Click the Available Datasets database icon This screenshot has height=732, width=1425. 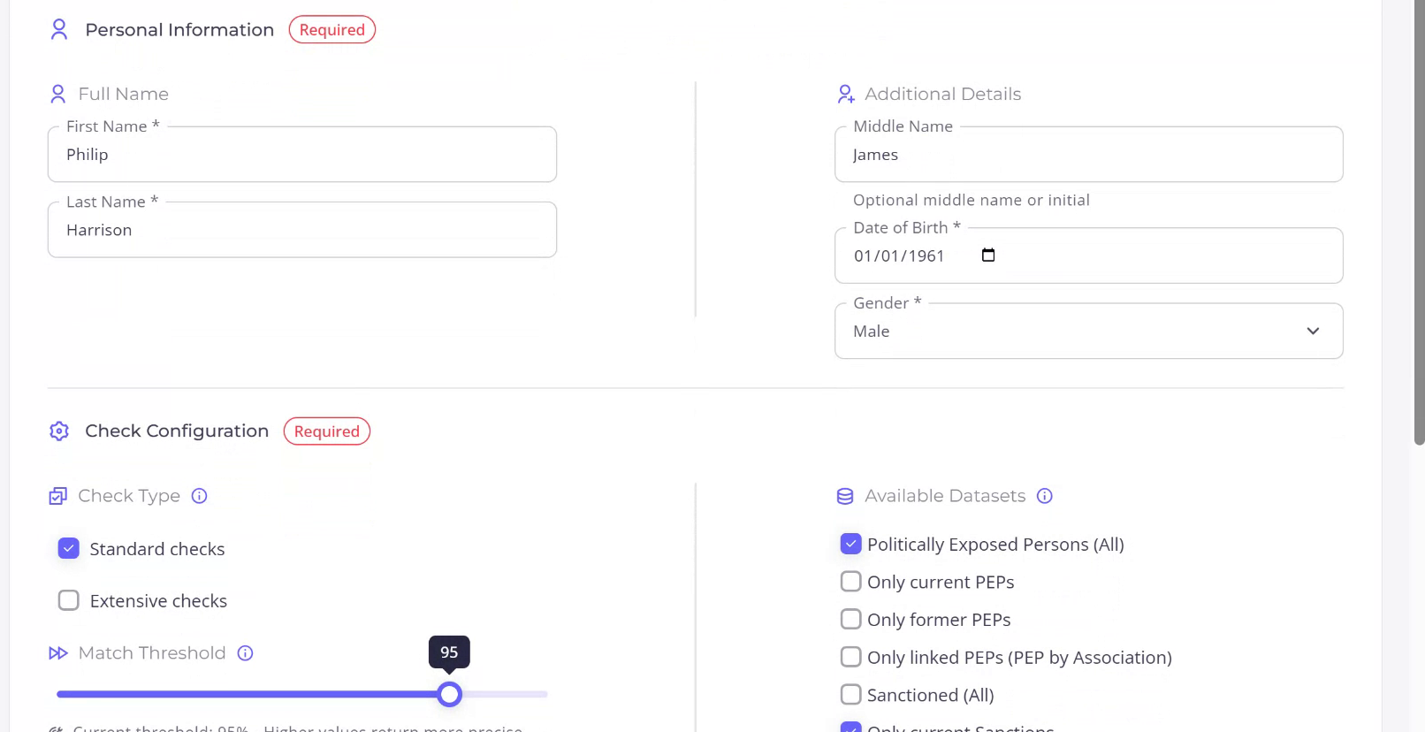pos(845,496)
